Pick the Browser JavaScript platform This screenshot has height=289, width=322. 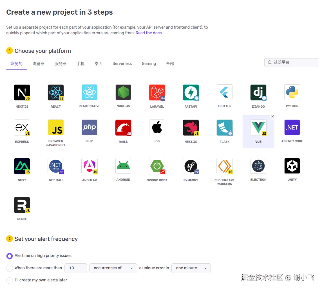(x=56, y=127)
